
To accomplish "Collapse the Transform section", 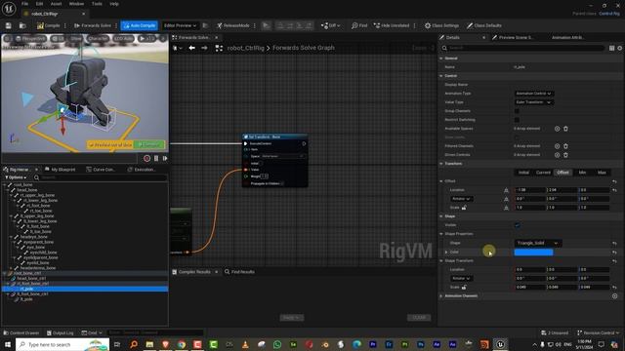I will 441,164.
